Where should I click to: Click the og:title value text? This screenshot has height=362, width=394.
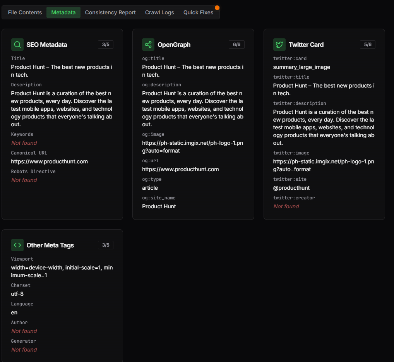[193, 71]
